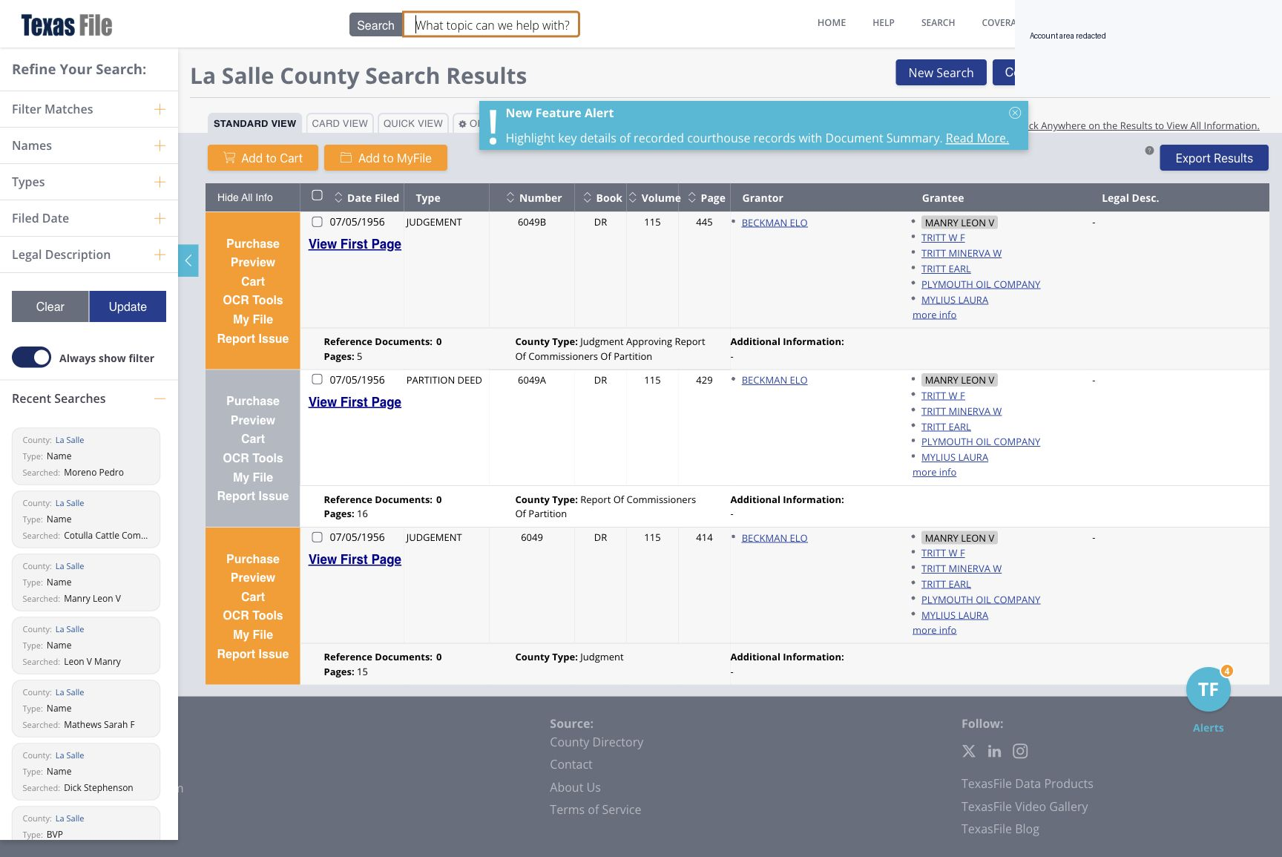Expand the Legal Description filter
1282x857 pixels.
click(x=160, y=255)
